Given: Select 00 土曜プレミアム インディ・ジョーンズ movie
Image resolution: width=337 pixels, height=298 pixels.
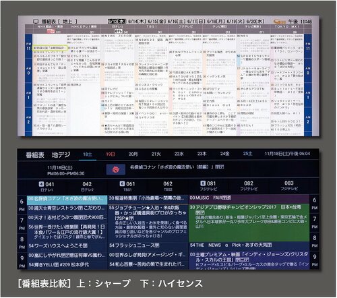Looking at the screenshot, I should pos(249,260).
